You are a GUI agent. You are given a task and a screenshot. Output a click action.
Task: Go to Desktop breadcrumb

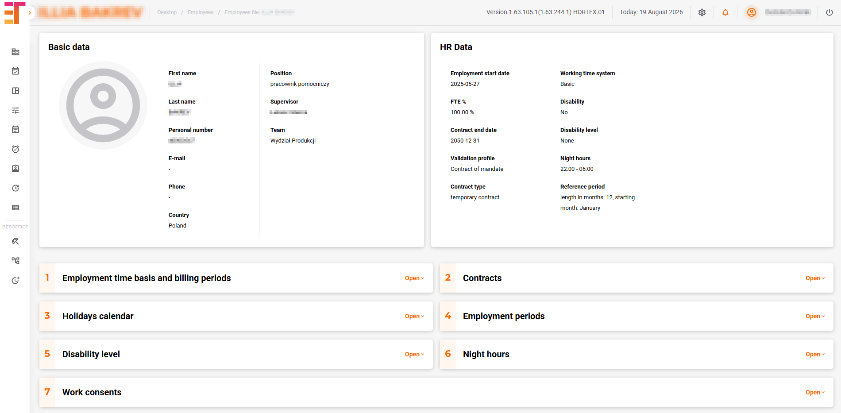pos(167,12)
